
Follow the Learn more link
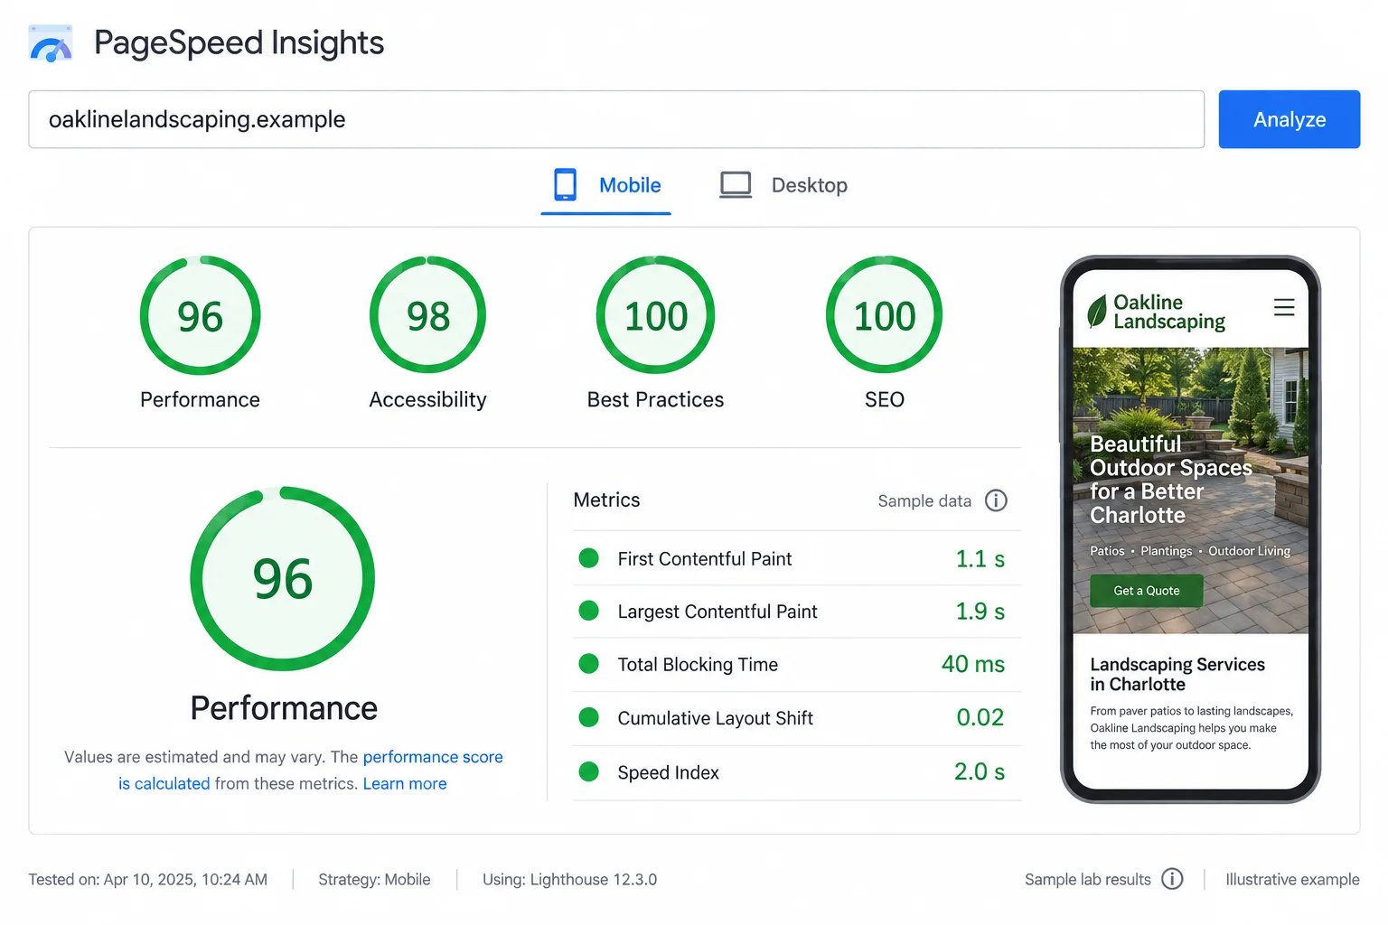405,784
